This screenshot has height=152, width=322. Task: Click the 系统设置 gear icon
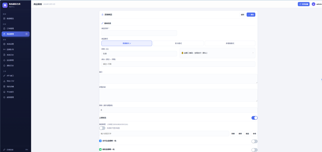tap(4, 44)
